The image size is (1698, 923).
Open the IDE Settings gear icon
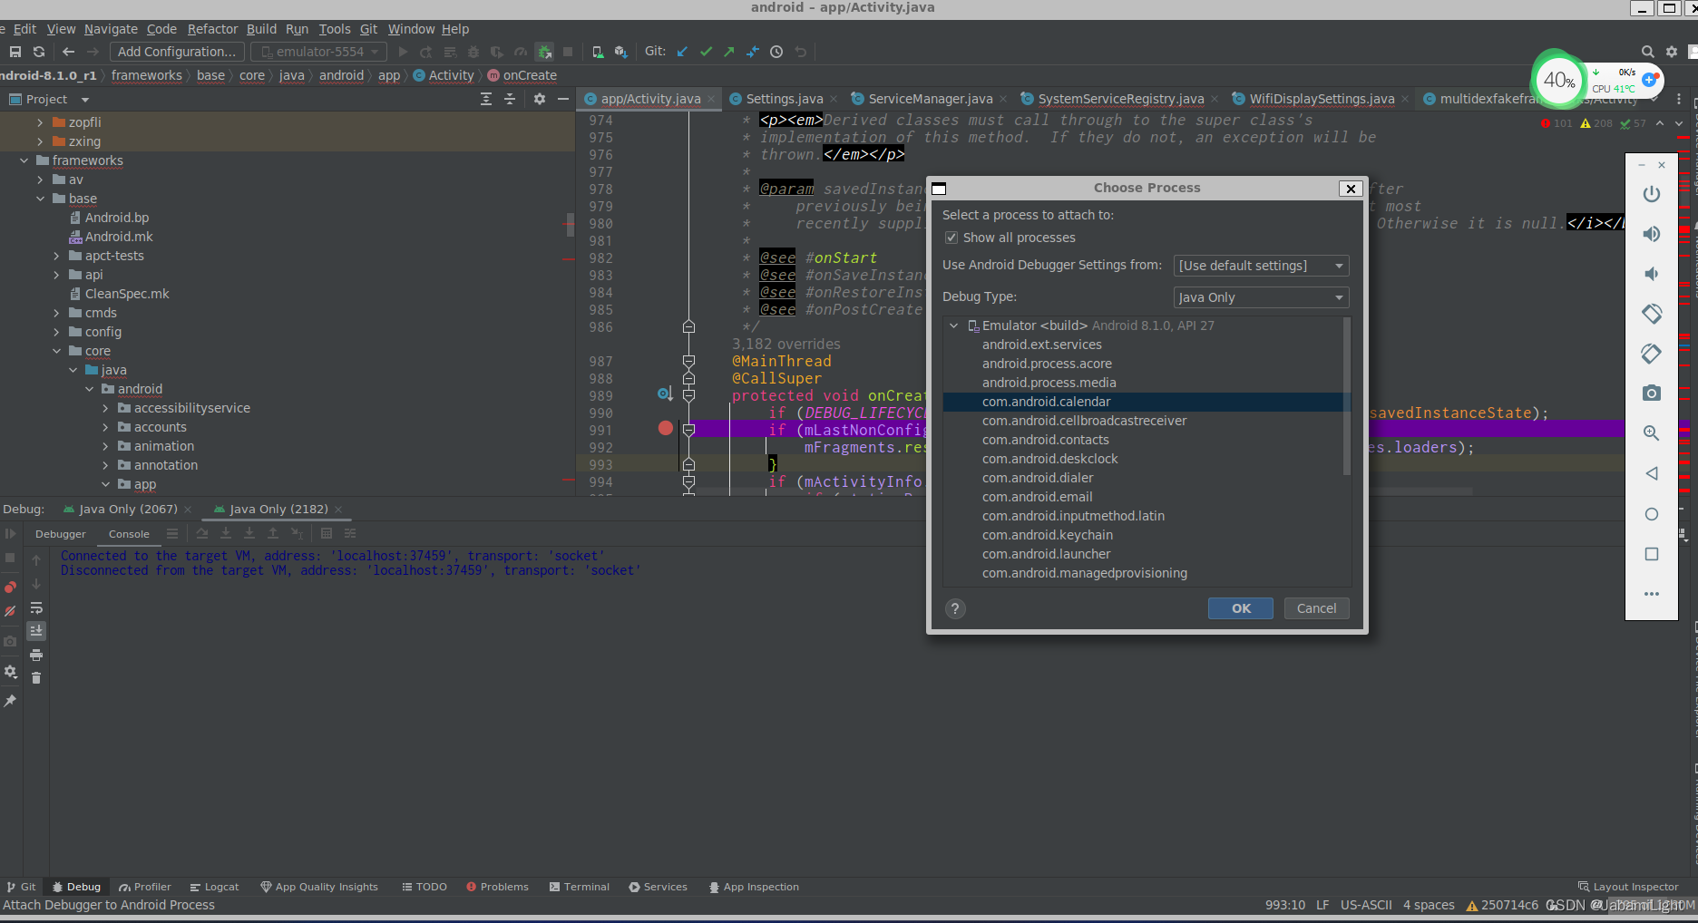point(1672,52)
